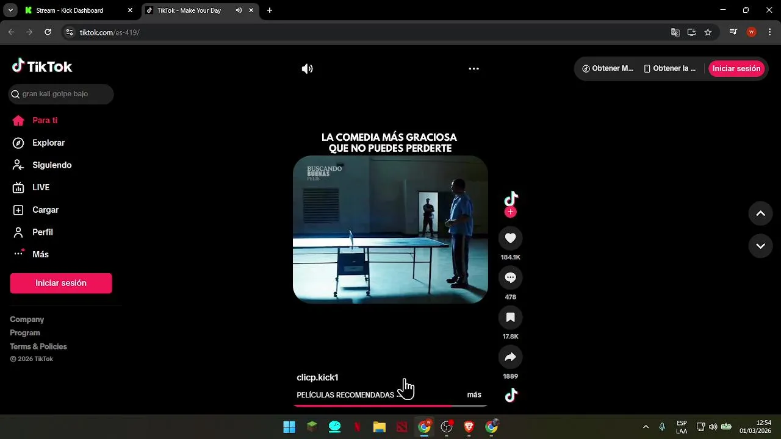Mute the TikTok video sound
Viewport: 781px width, 439px height.
click(308, 69)
